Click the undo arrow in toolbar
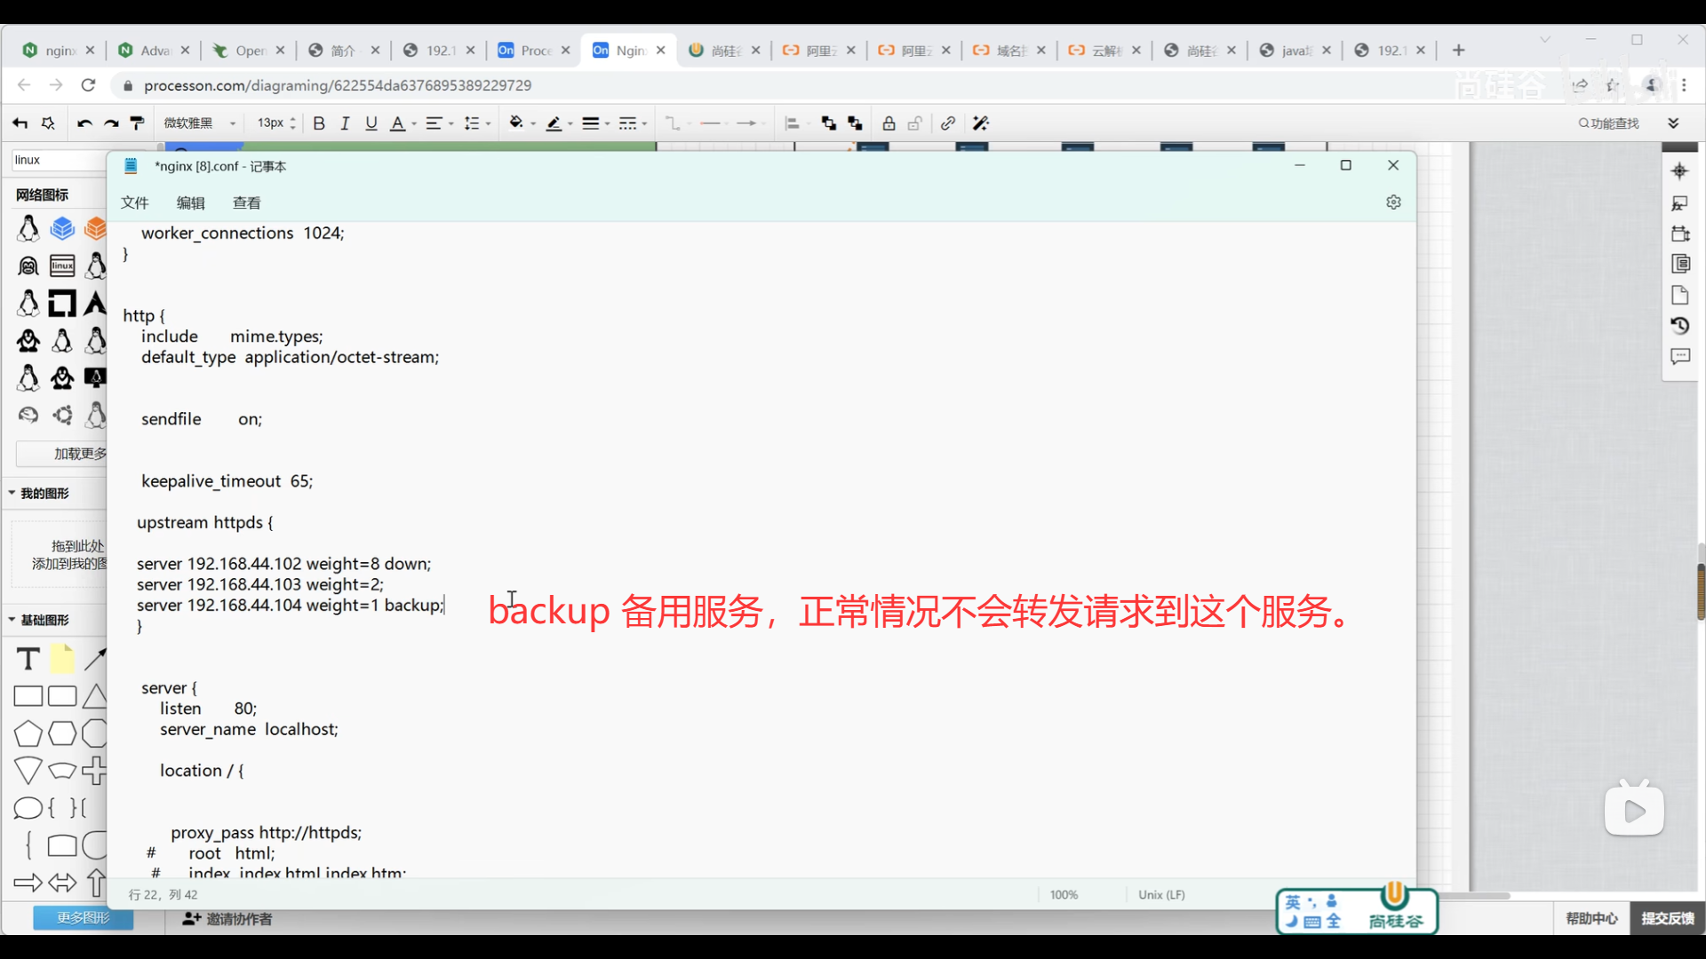 pos(84,123)
